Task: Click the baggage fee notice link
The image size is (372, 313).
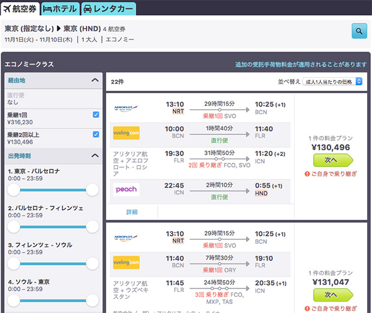Action: (301, 65)
